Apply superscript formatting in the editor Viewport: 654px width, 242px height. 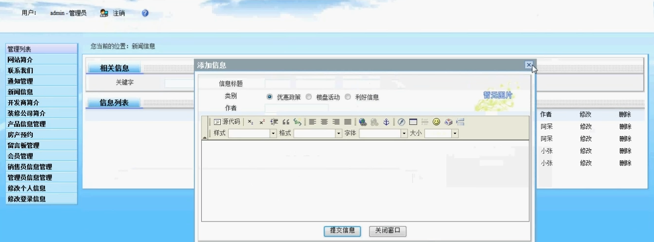coord(262,122)
